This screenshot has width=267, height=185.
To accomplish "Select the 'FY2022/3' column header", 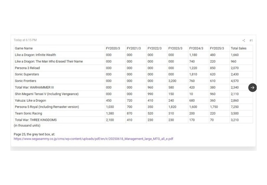I will [x=154, y=48].
